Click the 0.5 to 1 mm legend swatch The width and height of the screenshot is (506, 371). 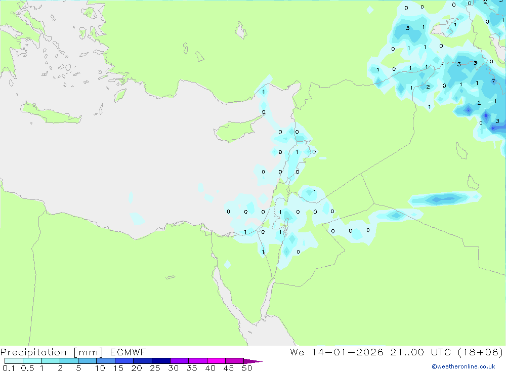click(x=32, y=361)
